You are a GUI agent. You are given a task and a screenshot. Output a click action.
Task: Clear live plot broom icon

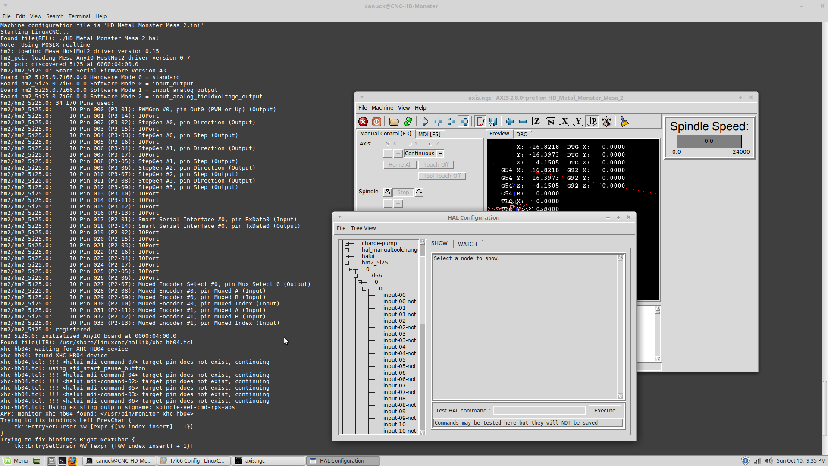pos(624,122)
